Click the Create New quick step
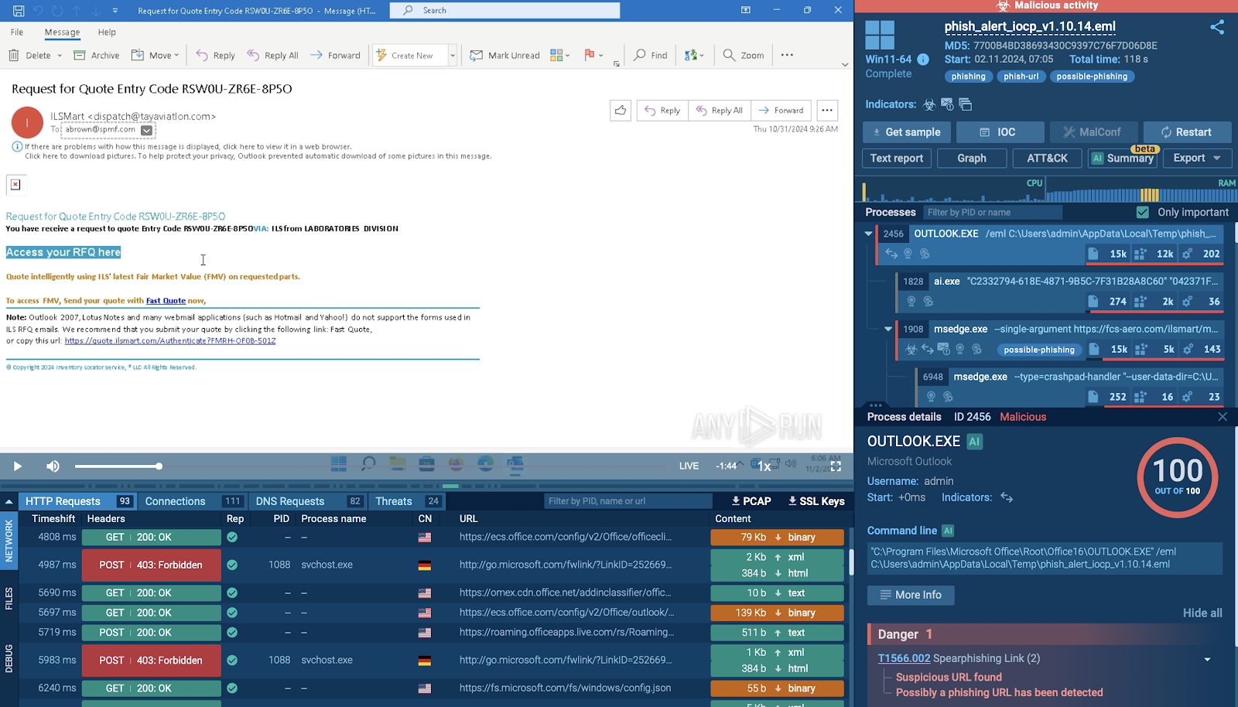Viewport: 1238px width, 707px height. pos(404,55)
